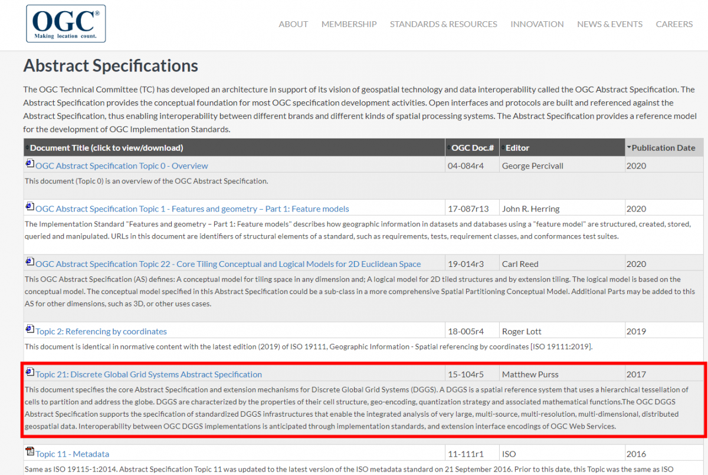This screenshot has height=475, width=708.
Task: Click the OGC logo in the header
Action: [x=65, y=24]
